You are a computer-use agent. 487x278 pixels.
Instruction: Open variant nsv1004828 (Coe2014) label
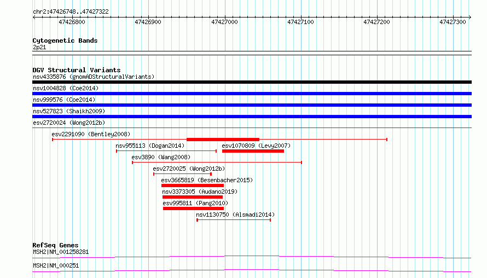(66, 88)
